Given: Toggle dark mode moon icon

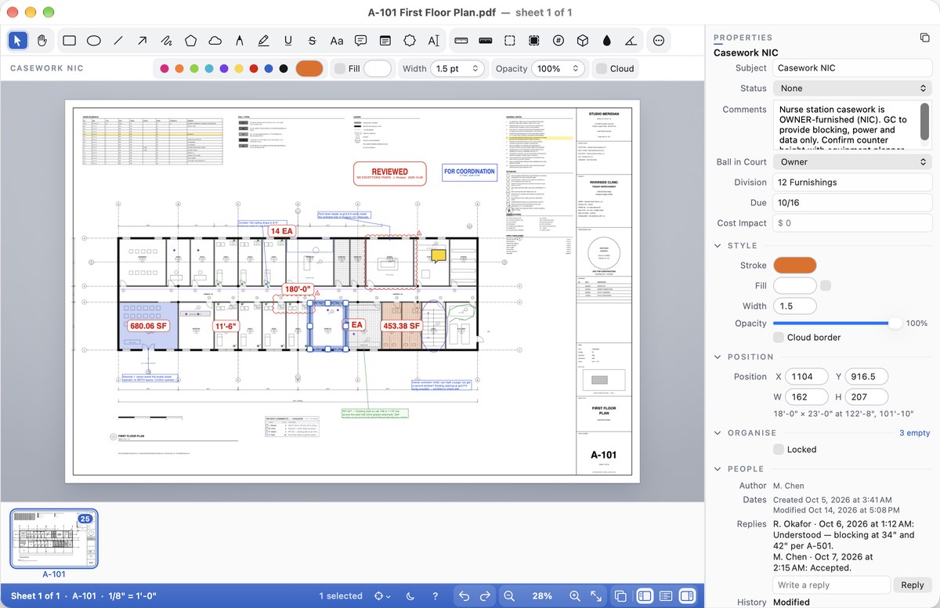Looking at the screenshot, I should coord(410,596).
